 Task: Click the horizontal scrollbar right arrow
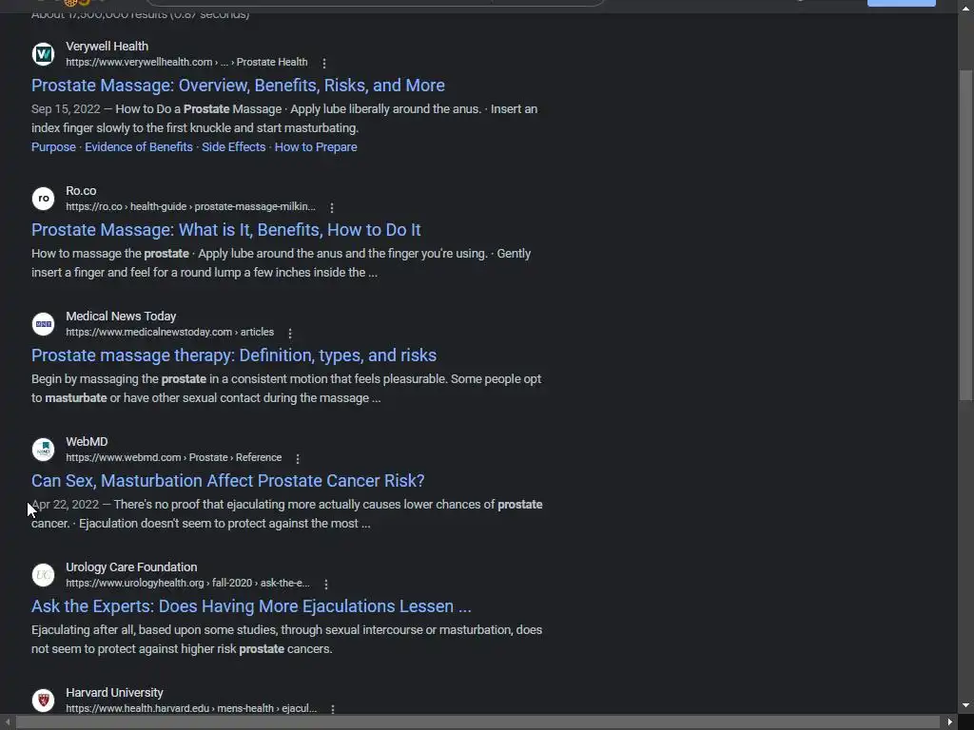(950, 722)
